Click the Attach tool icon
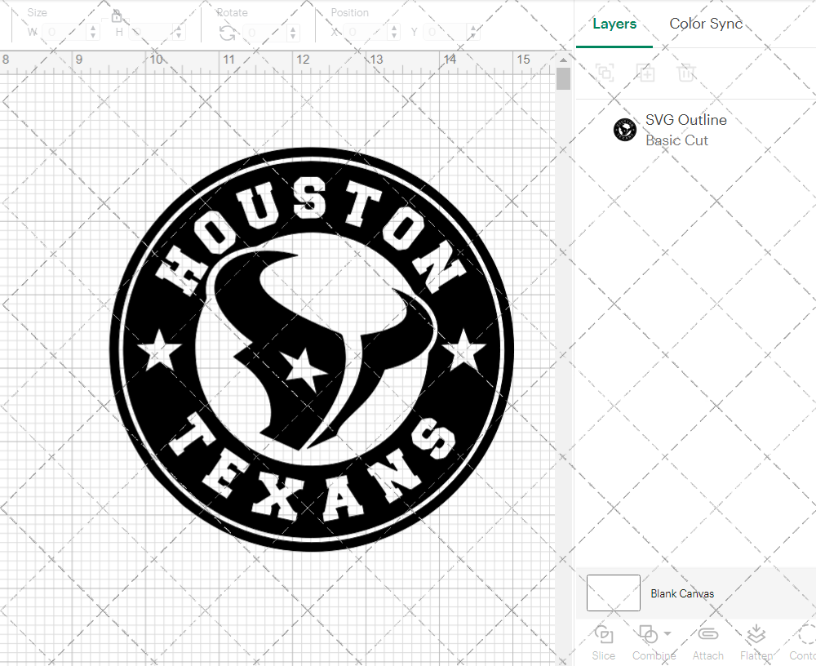This screenshot has height=666, width=816. tap(707, 635)
